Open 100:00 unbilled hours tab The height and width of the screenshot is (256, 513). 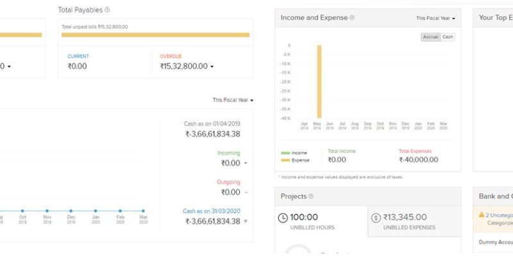[x=321, y=221]
